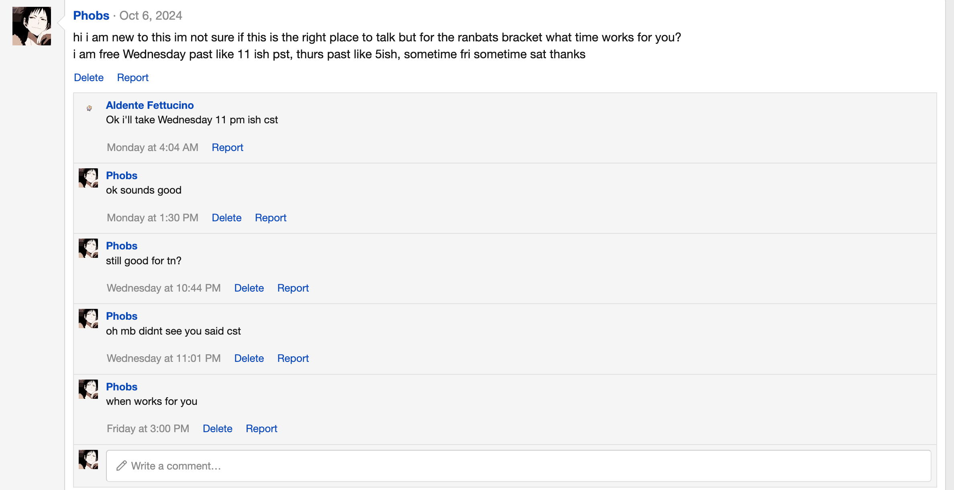Click Phobs avatar beside "still good for tn?"
The image size is (954, 490).
click(x=88, y=248)
